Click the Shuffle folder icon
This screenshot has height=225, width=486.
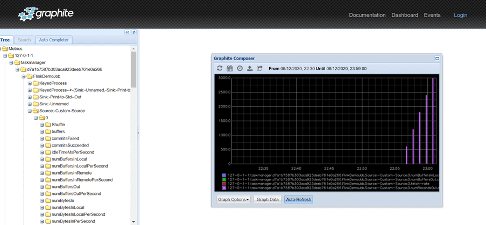[x=48, y=125]
